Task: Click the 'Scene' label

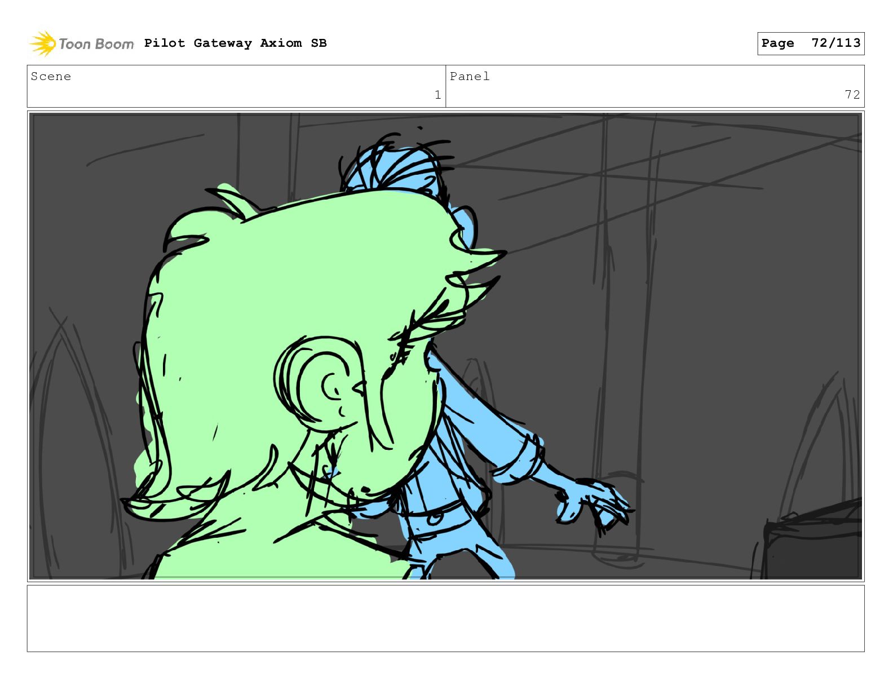Action: (x=51, y=77)
